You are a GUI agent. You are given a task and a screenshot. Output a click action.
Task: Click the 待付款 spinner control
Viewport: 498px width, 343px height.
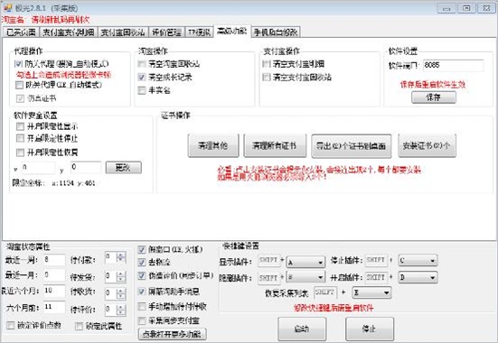(116, 257)
